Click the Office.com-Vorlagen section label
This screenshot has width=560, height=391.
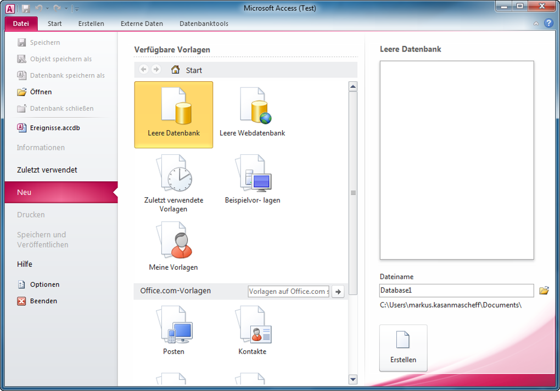coord(175,291)
